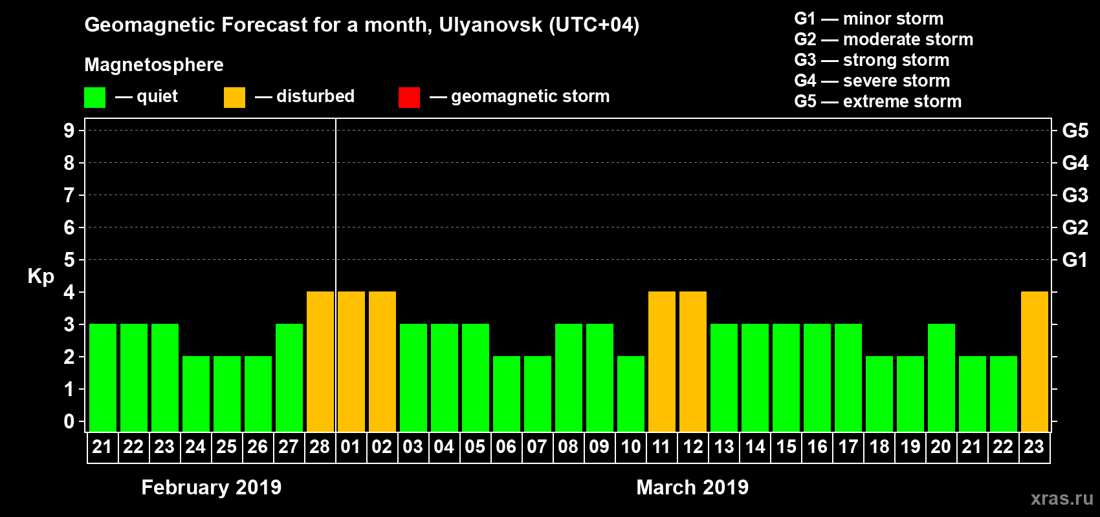Image resolution: width=1100 pixels, height=517 pixels.
Task: Click the date label 01 on axis
Action: click(351, 447)
